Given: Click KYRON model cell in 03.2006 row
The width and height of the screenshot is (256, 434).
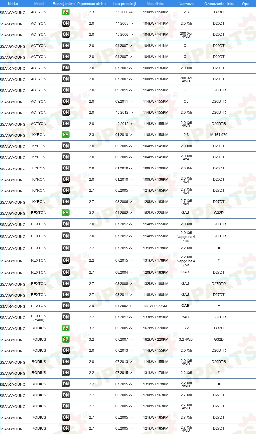Looking at the screenshot, I should 39,202.
